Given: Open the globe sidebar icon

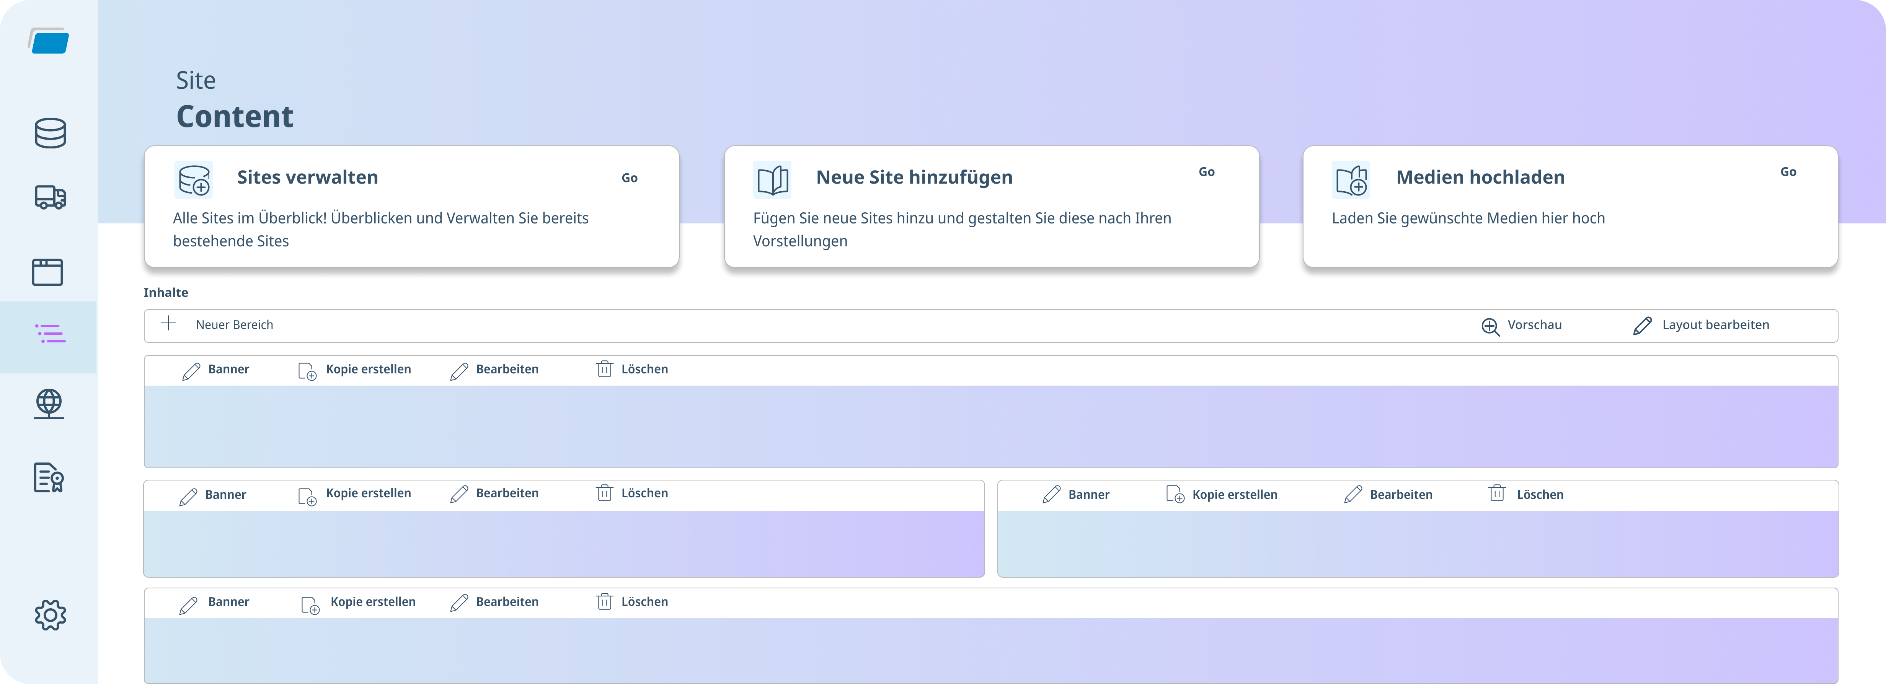Looking at the screenshot, I should (x=49, y=404).
